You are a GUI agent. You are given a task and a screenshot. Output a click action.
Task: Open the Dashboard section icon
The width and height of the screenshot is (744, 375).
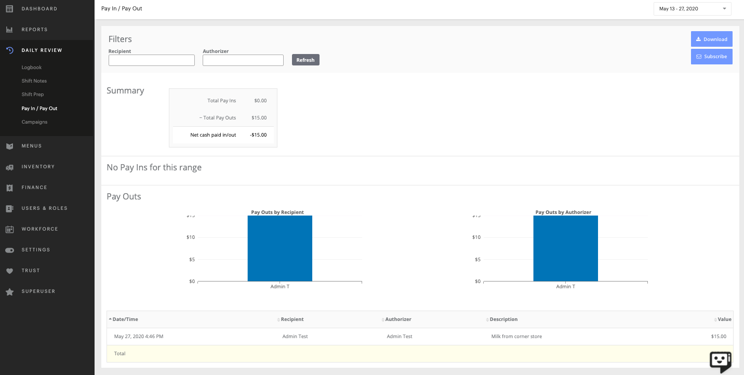tap(9, 8)
